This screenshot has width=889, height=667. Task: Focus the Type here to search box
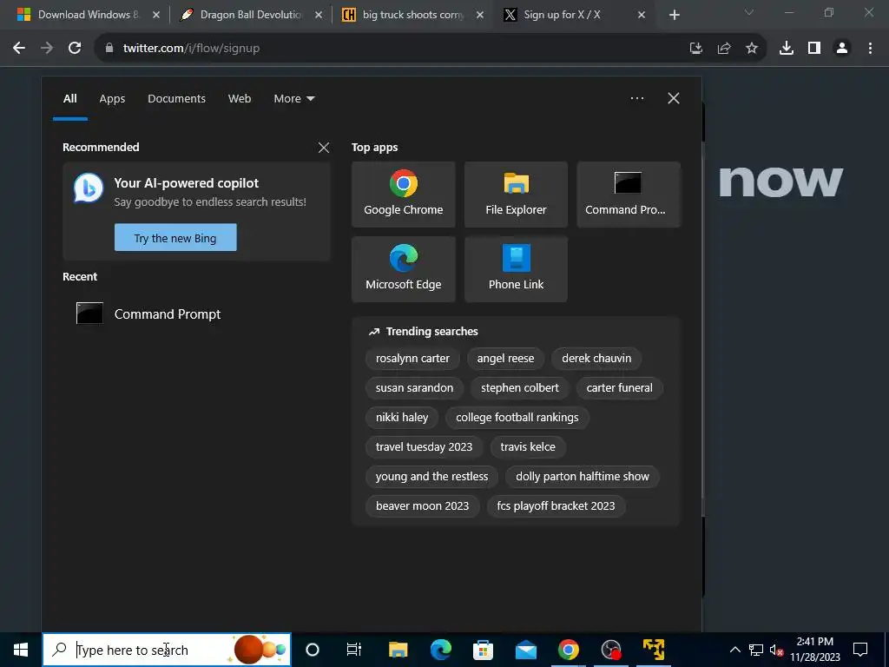[x=167, y=650]
